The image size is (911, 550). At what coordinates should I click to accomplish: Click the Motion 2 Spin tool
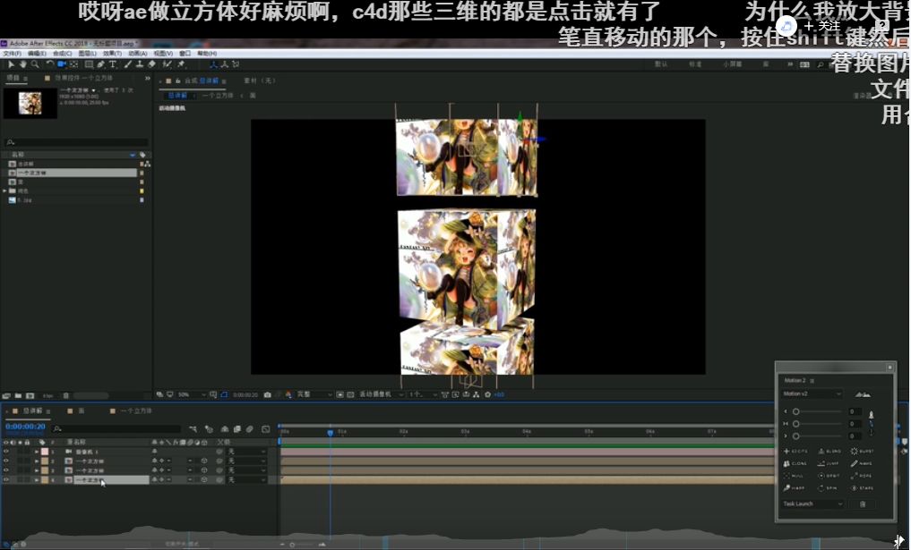(829, 488)
